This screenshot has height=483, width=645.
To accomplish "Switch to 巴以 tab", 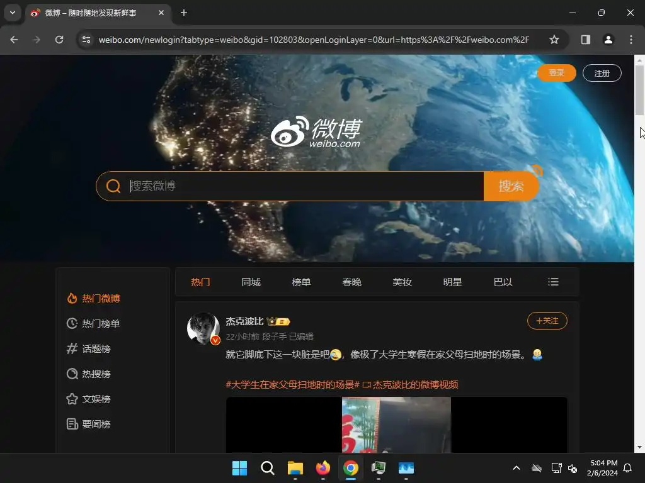I will (x=503, y=282).
